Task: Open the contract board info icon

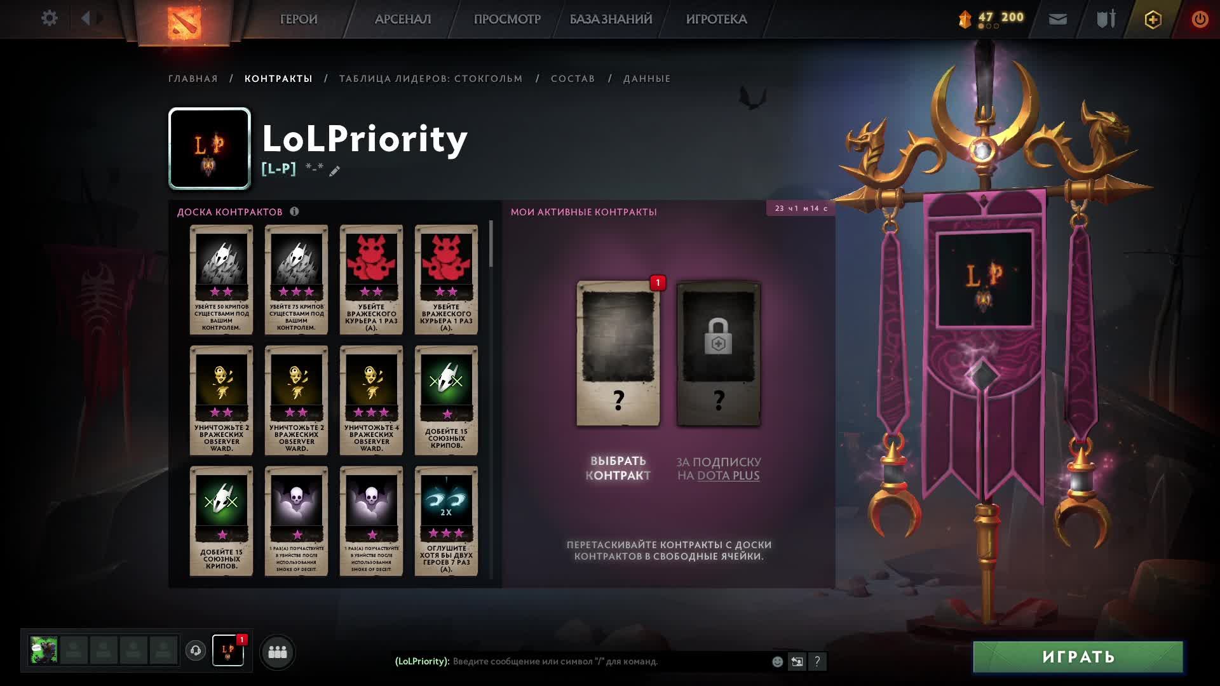Action: point(294,212)
